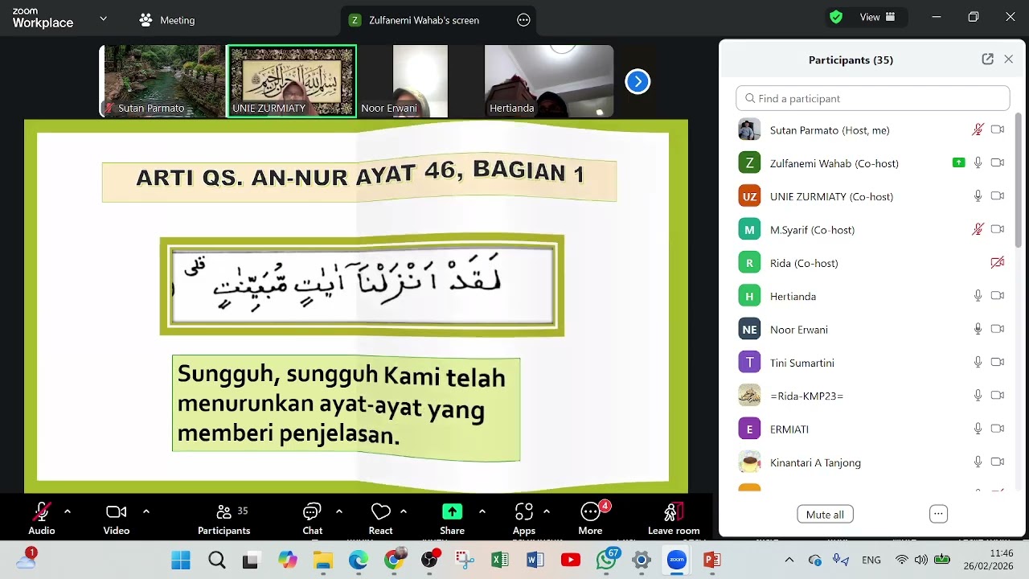Screen dimensions: 1029x579
Task: Select UNIE ZURMIATY video thumbnail
Action: point(292,81)
